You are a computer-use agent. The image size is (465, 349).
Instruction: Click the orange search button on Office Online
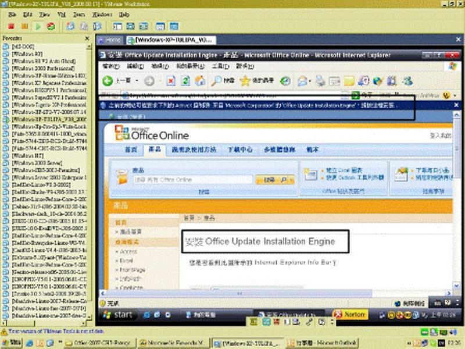272,180
